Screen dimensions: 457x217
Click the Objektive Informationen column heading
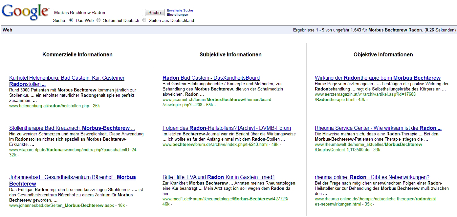tap(383, 54)
